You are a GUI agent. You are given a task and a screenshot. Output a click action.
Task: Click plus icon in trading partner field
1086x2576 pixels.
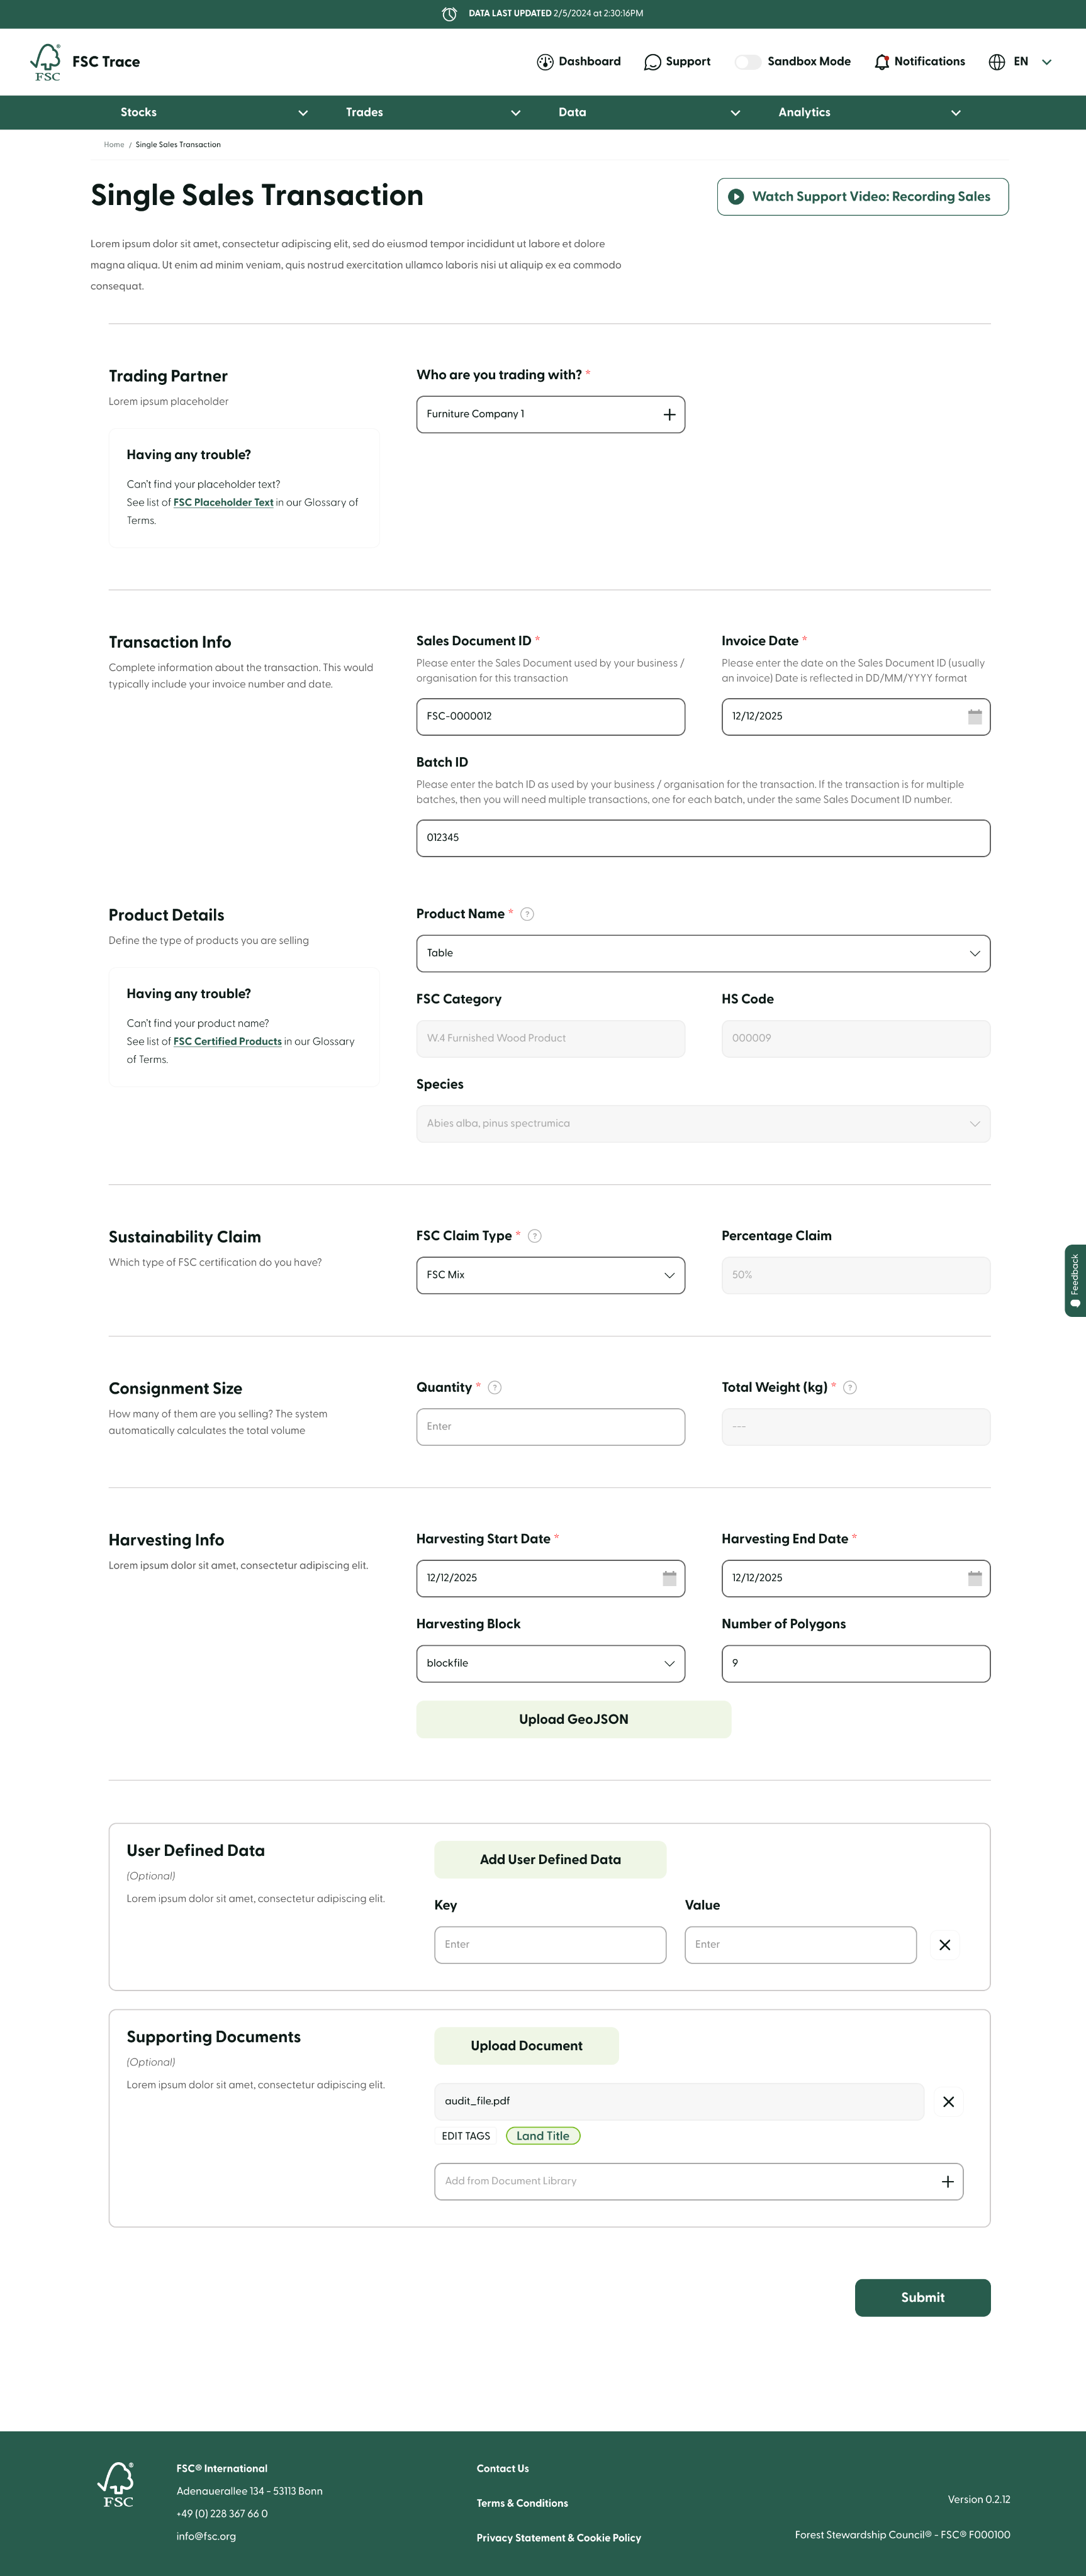tap(669, 415)
